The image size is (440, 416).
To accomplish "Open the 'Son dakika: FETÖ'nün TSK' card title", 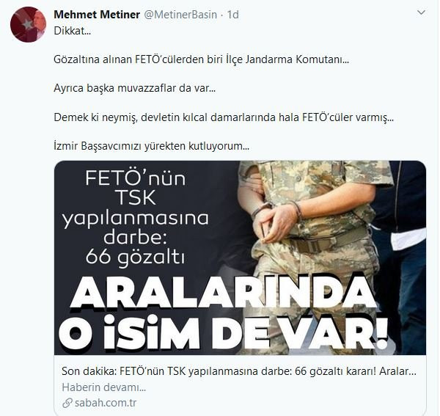I will [x=239, y=371].
